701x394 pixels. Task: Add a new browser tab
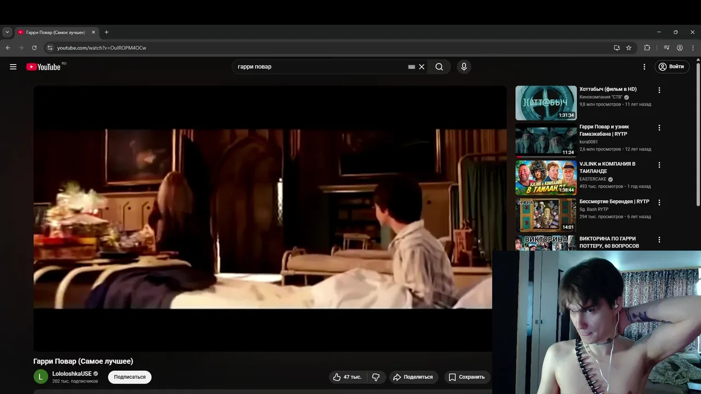[x=106, y=32]
